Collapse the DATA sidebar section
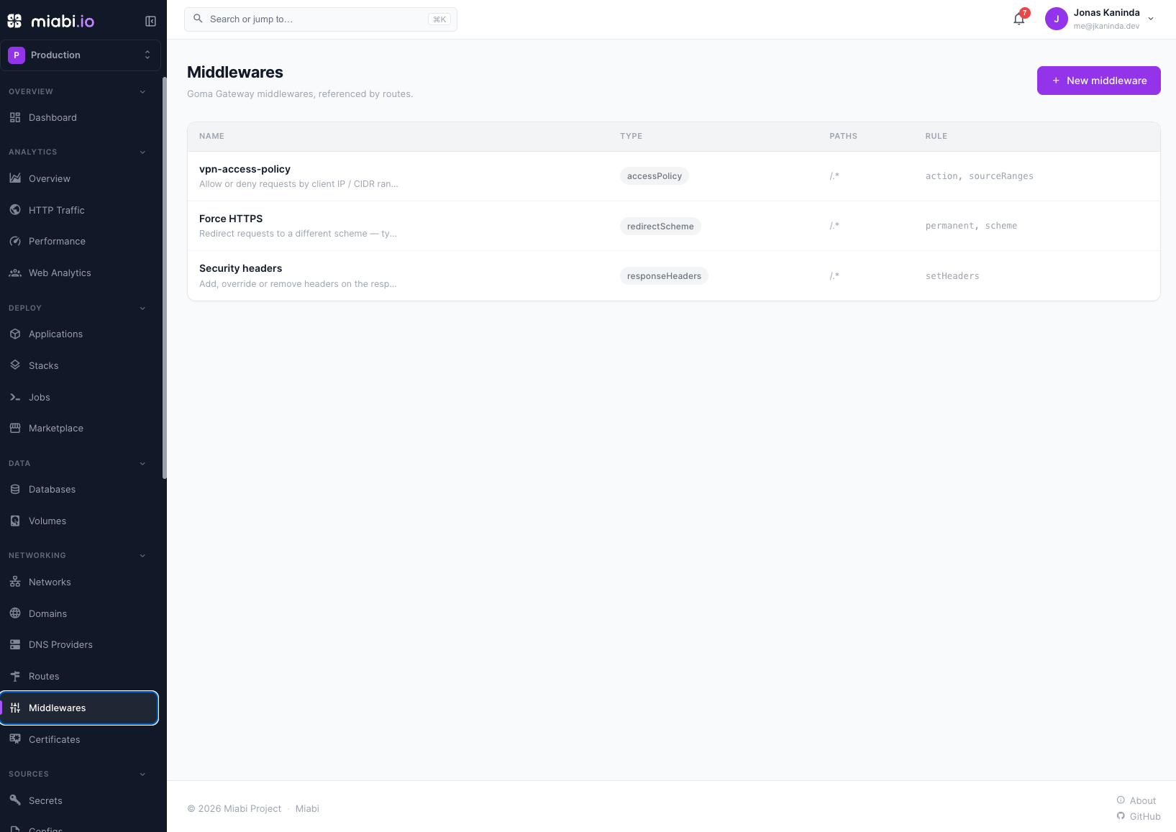The height and width of the screenshot is (832, 1176). coord(142,463)
